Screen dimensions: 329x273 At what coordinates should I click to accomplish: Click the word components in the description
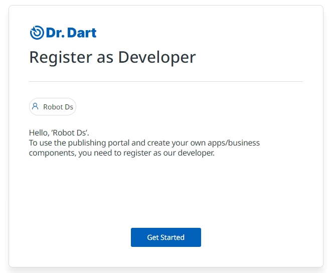click(x=52, y=153)
